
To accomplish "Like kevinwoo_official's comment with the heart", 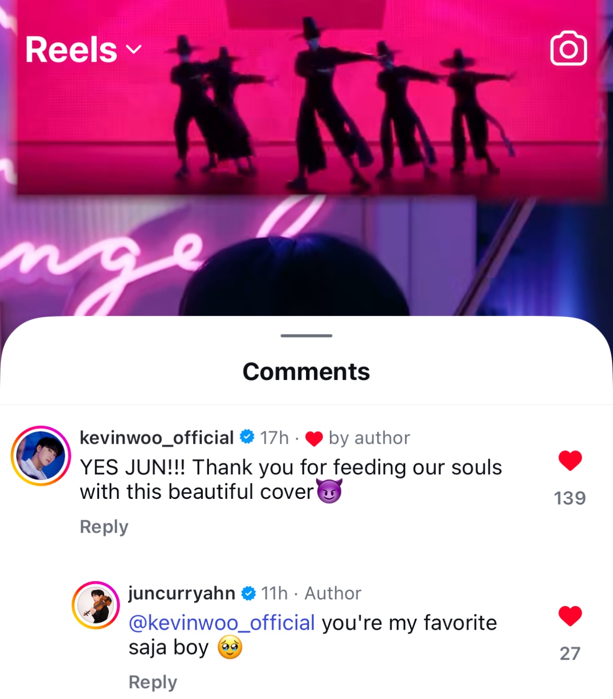I will (570, 461).
